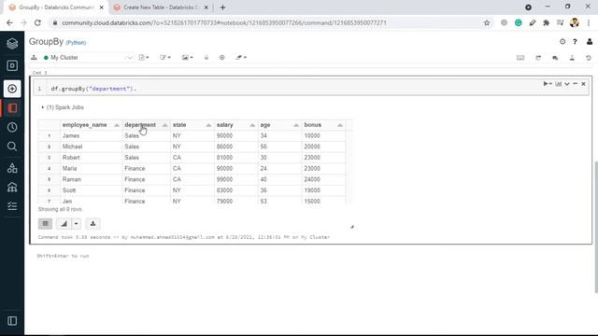The height and width of the screenshot is (336, 598).
Task: Bookmark this page with star icon
Action: (x=487, y=22)
